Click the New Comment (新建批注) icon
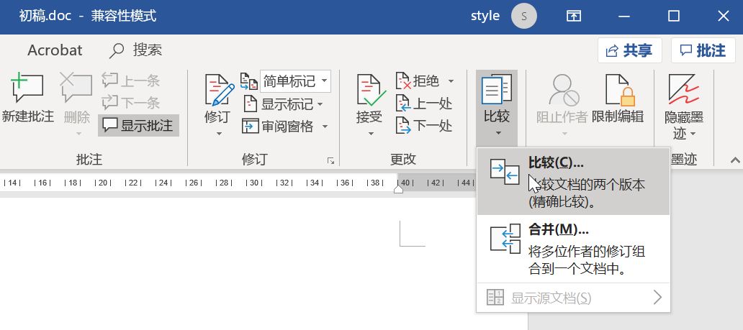This screenshot has width=743, height=330. pos(27,90)
